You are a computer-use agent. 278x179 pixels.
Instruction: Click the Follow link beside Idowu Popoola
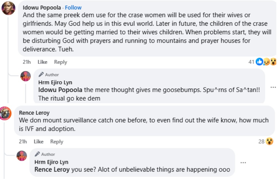pos(73,8)
